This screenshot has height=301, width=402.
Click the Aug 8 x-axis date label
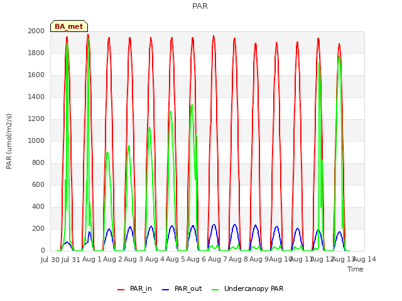[238, 260]
